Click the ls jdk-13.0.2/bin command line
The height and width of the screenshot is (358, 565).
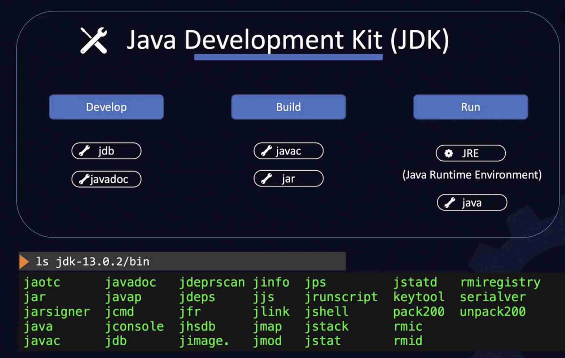point(182,261)
